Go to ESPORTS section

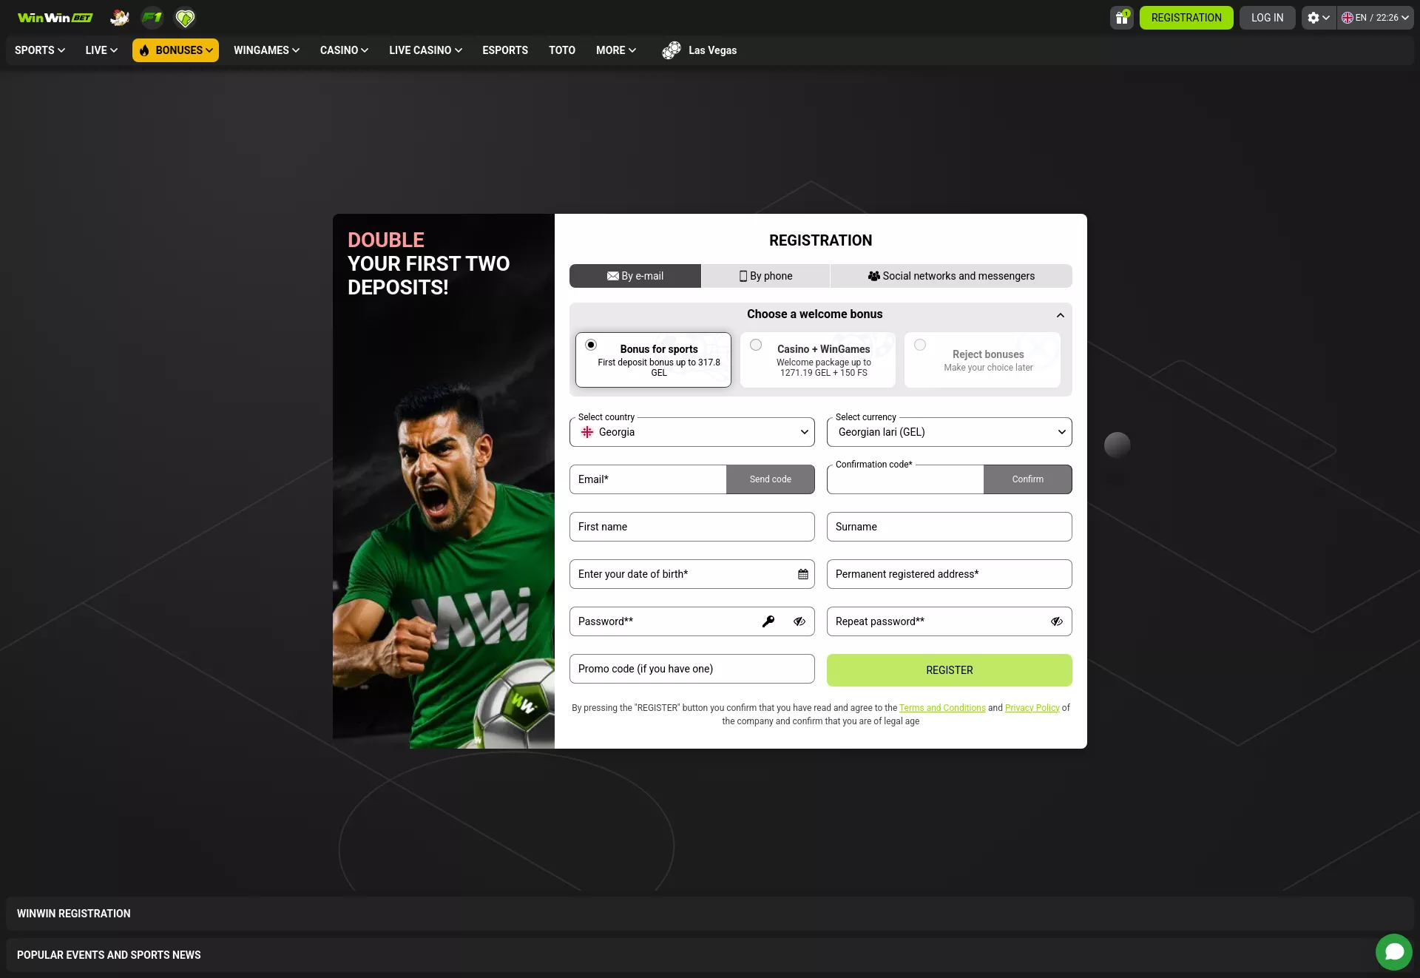point(505,50)
